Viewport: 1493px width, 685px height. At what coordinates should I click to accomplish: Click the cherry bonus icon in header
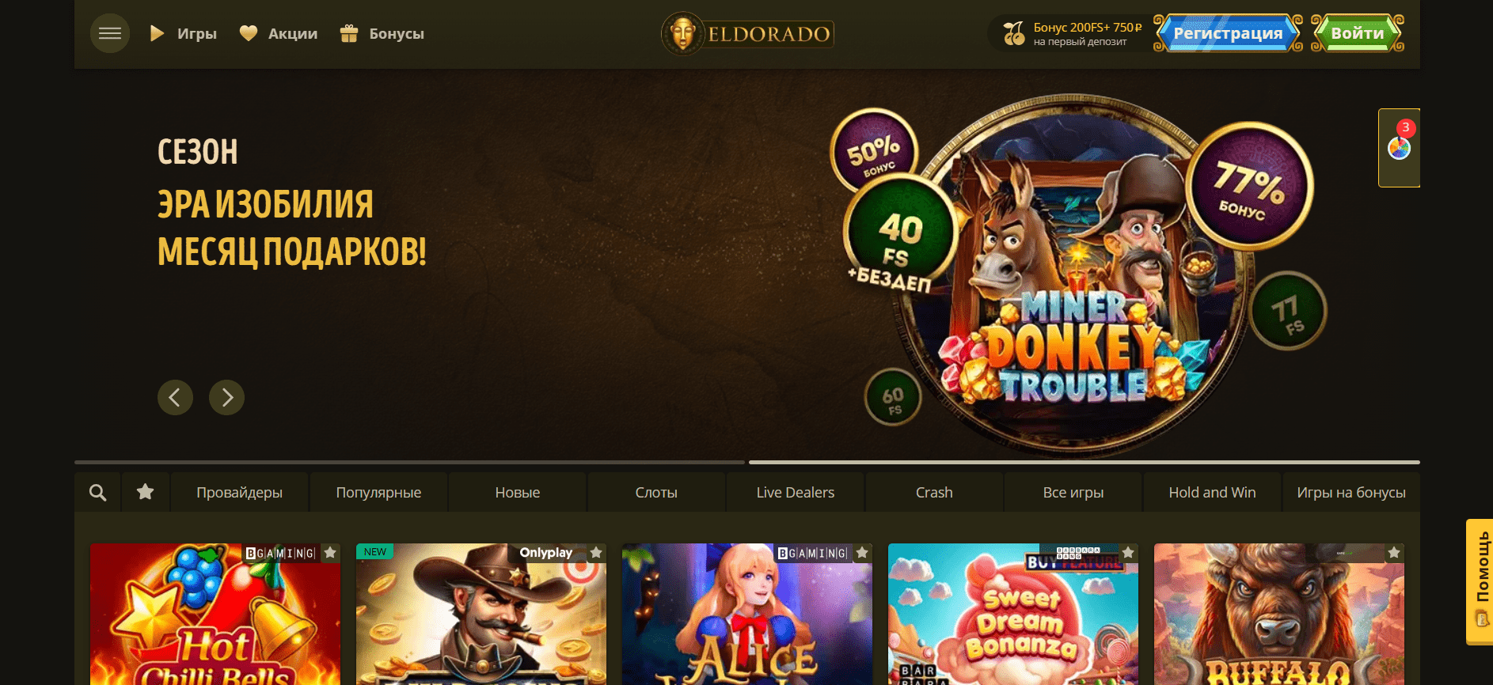pyautogui.click(x=1013, y=33)
